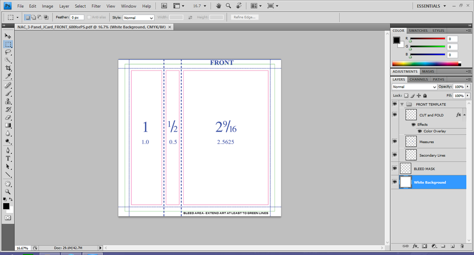This screenshot has width=474, height=255.
Task: Hide the Secondary Lines layer
Action: [394, 155]
